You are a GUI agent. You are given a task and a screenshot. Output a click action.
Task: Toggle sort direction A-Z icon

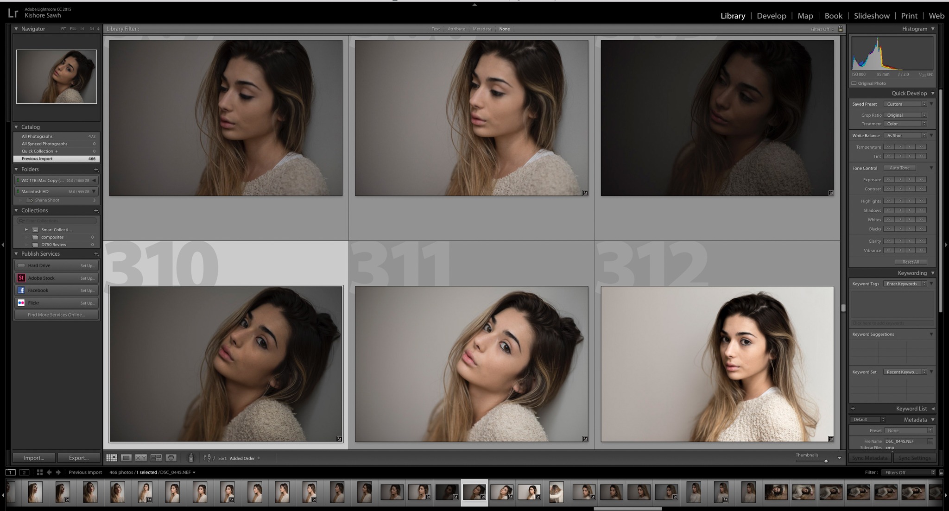pos(209,458)
